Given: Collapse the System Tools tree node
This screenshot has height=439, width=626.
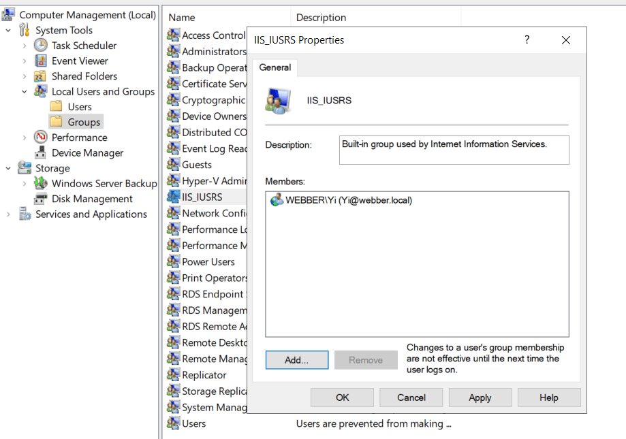Looking at the screenshot, I should (8, 31).
